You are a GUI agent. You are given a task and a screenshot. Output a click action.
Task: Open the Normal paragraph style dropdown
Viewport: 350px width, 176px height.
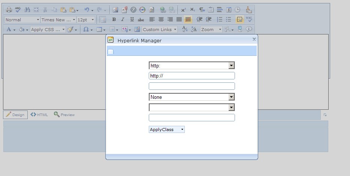coord(22,19)
